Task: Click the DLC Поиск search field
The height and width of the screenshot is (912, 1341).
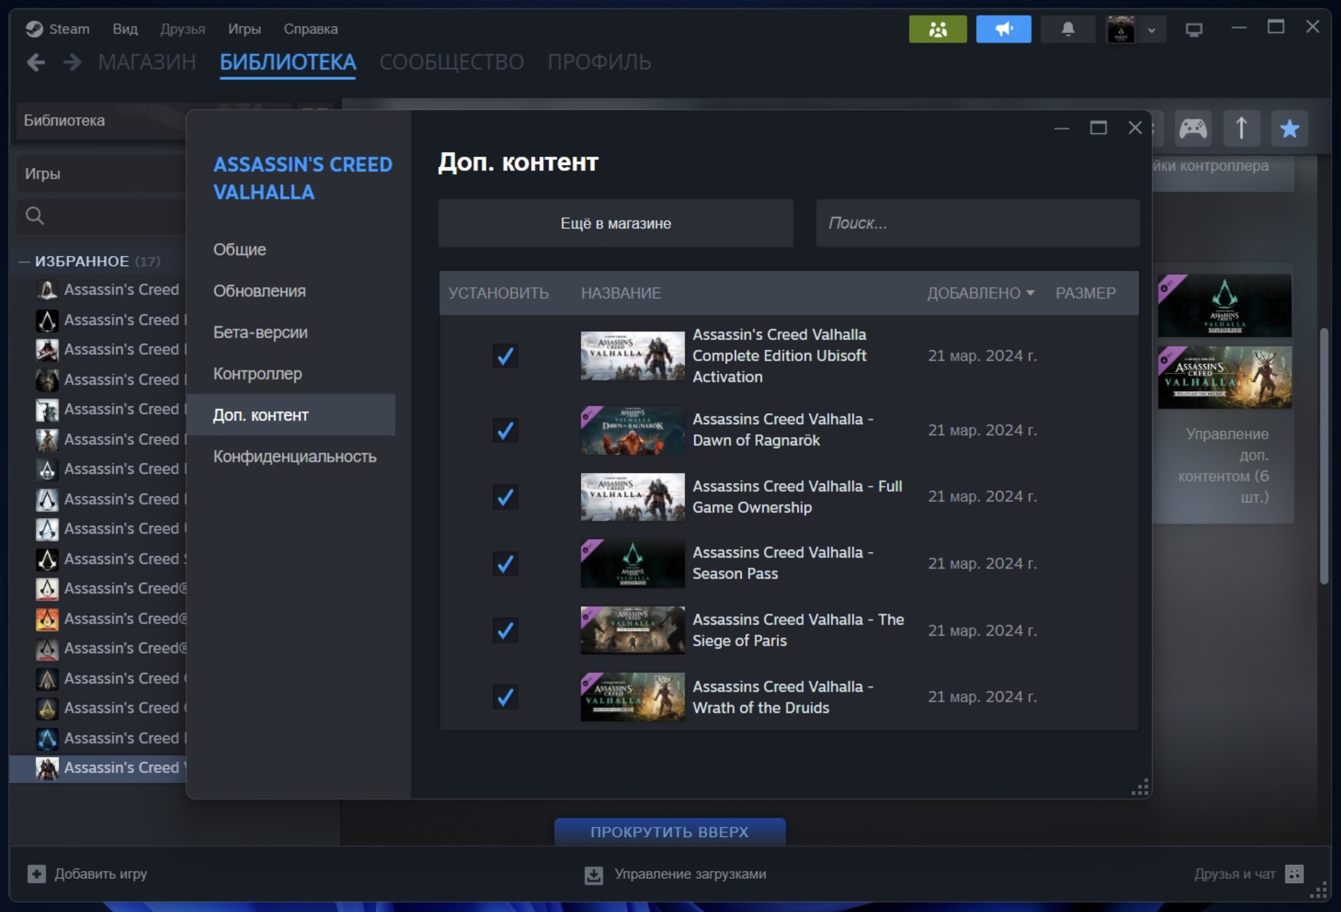Action: click(x=977, y=223)
